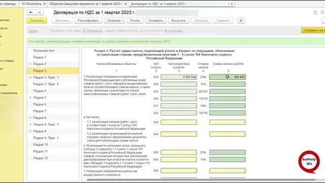Click tax base field for row 045
The image size is (325, 183).
point(179,152)
